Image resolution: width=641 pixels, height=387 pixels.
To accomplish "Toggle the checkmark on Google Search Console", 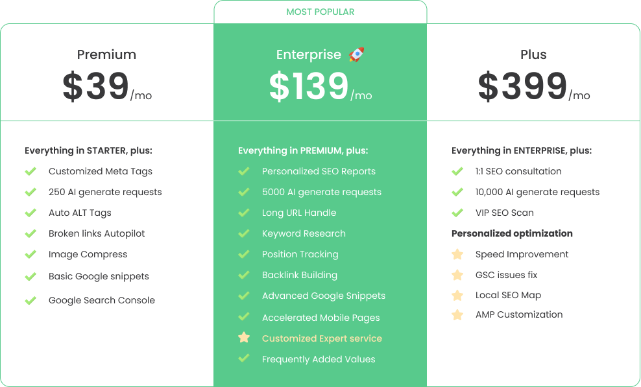I will 30,299.
